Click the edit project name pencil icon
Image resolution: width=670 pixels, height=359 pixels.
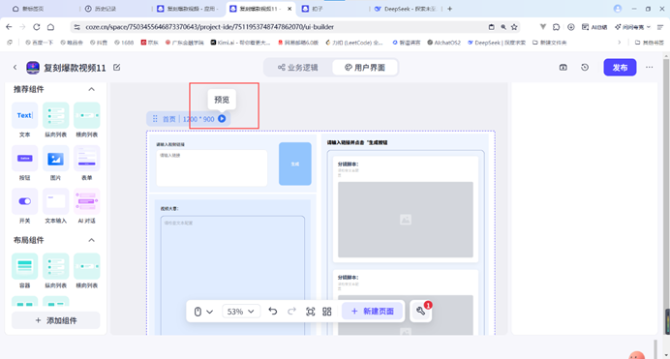click(x=116, y=68)
